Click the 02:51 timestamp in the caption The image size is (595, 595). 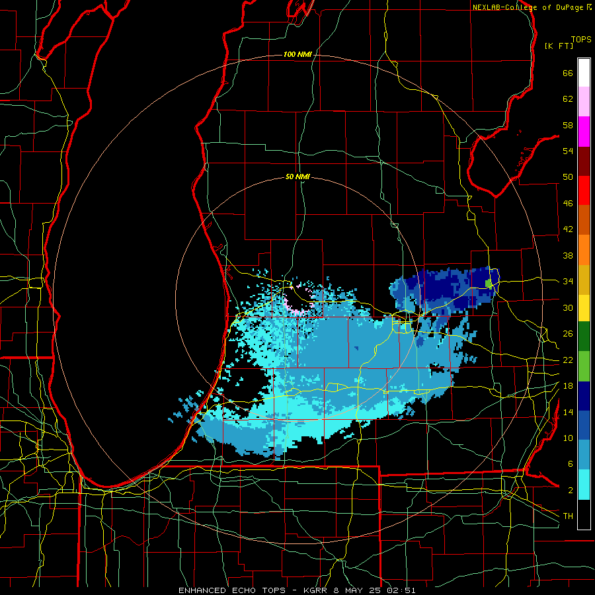(401, 590)
